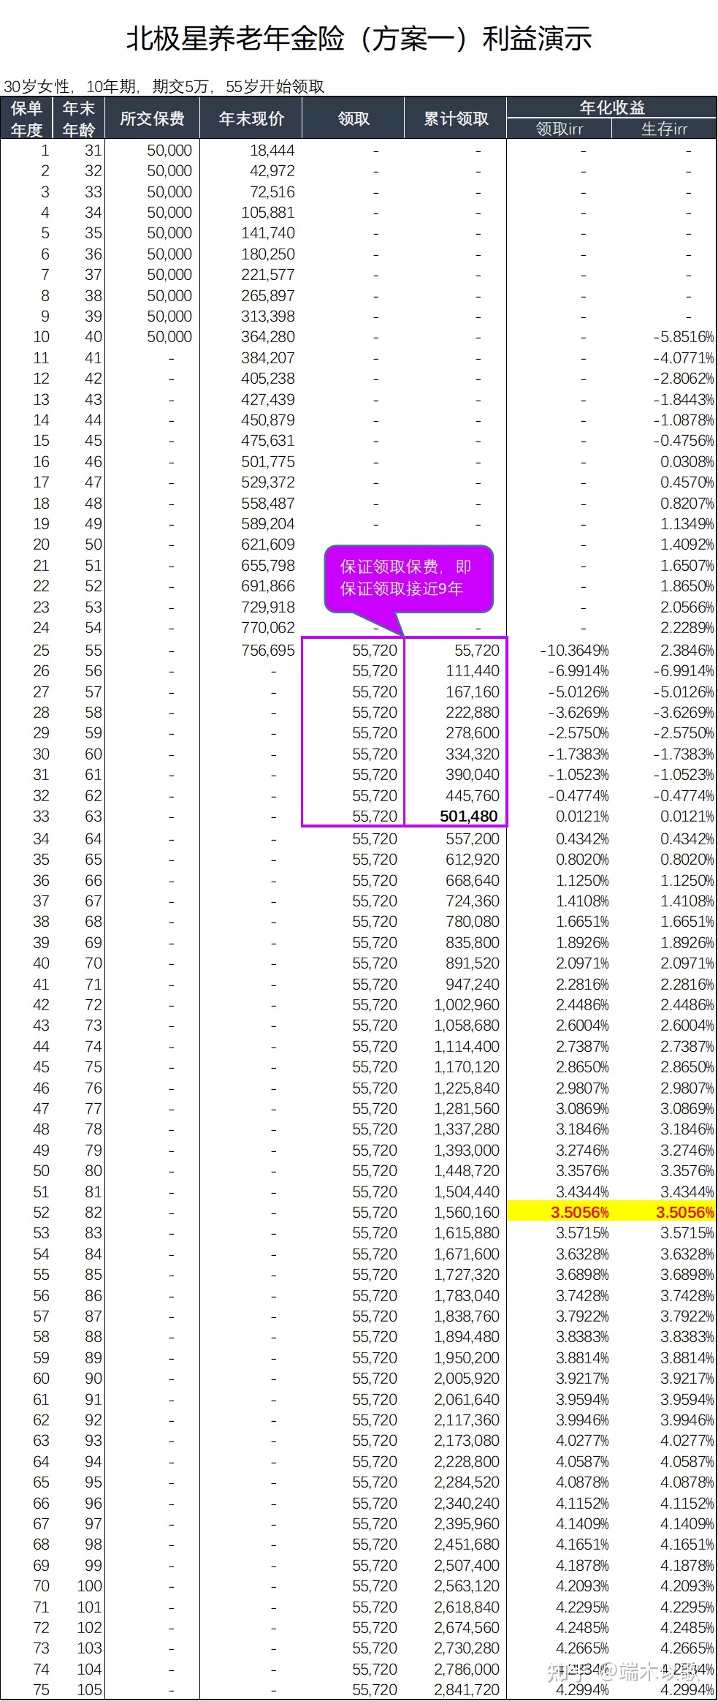The image size is (718, 1701).
Task: Select the bold 501,480 cumulative cell
Action: point(468,817)
